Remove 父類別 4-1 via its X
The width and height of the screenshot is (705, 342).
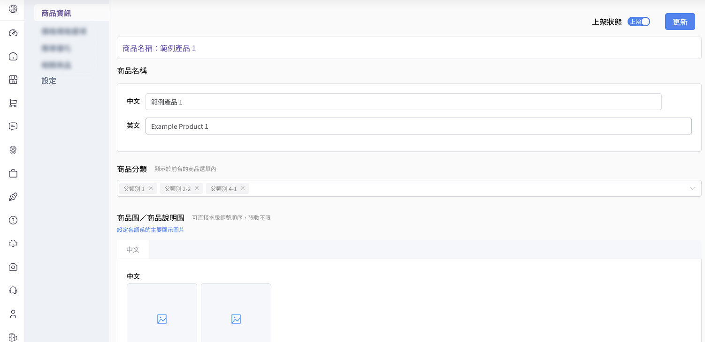click(x=243, y=188)
